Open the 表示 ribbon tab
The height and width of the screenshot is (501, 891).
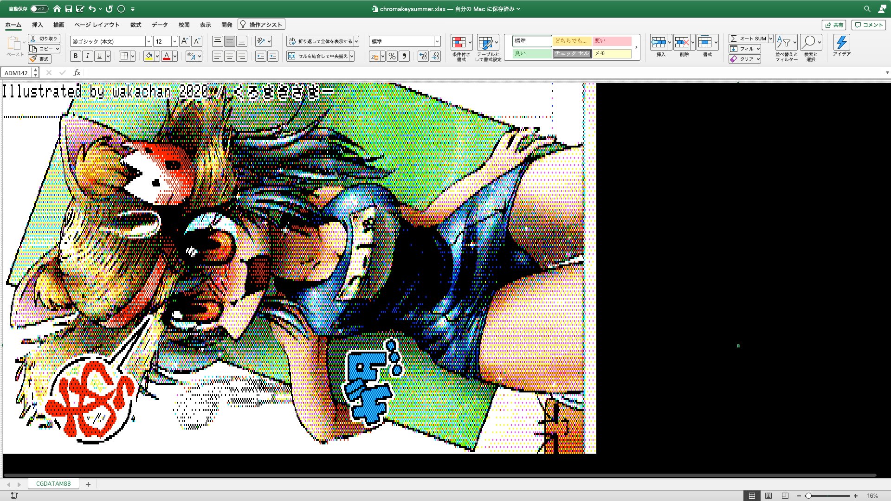[x=205, y=25]
